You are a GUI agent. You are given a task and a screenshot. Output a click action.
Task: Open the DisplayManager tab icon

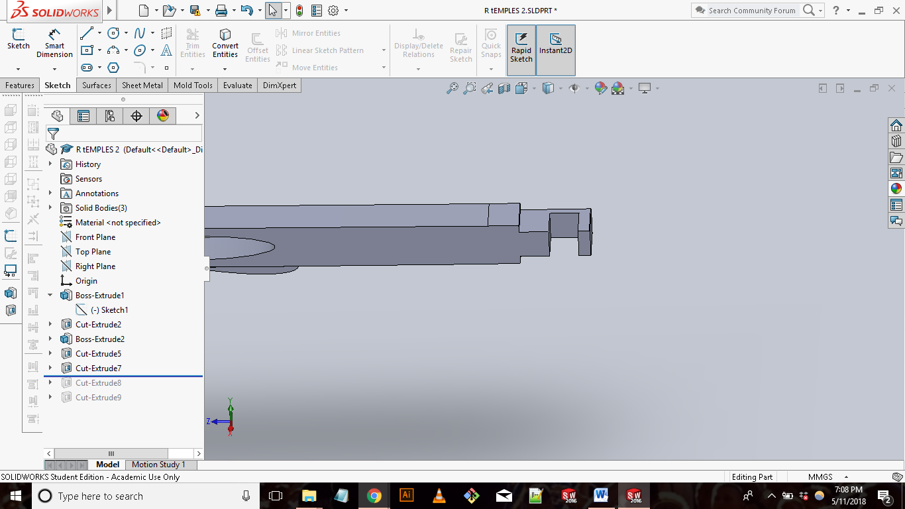click(x=163, y=116)
